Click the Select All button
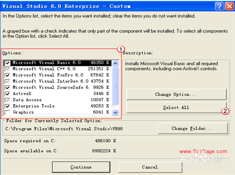 176,108
